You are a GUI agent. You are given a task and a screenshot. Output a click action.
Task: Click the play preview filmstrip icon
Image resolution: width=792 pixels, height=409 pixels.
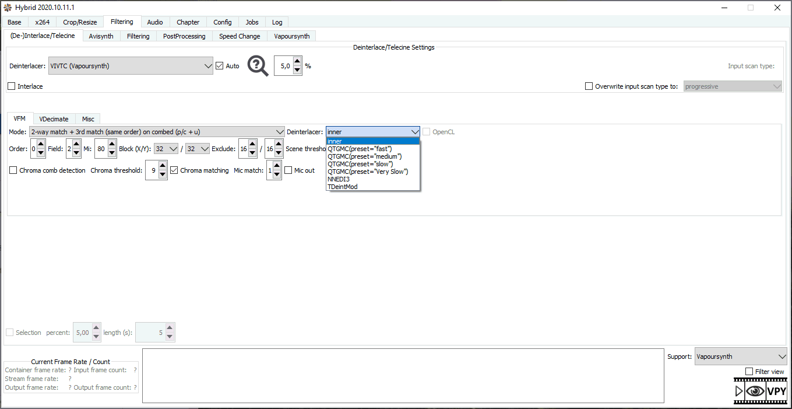tap(739, 391)
